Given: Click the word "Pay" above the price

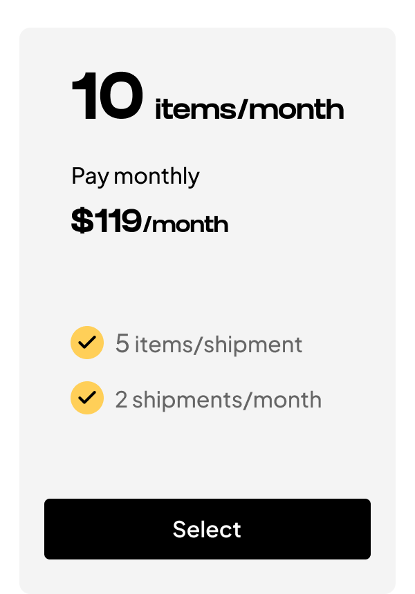Looking at the screenshot, I should [91, 177].
